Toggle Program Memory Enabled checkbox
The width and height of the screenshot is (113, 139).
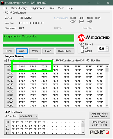[5, 61]
